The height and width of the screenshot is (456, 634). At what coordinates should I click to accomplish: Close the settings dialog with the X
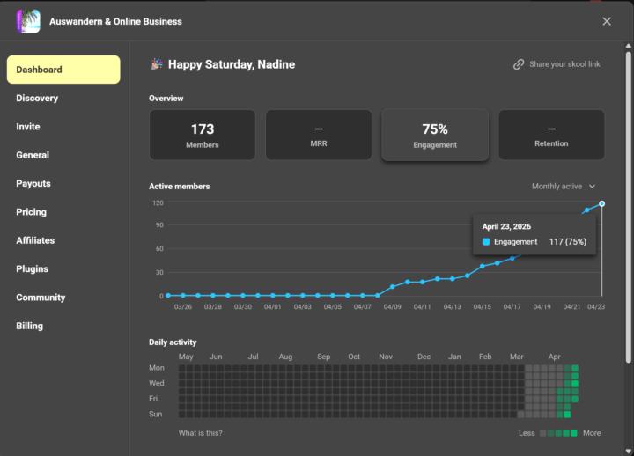607,21
